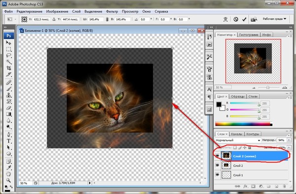Select the Move tool
The width and height of the screenshot is (296, 194).
pos(8,43)
